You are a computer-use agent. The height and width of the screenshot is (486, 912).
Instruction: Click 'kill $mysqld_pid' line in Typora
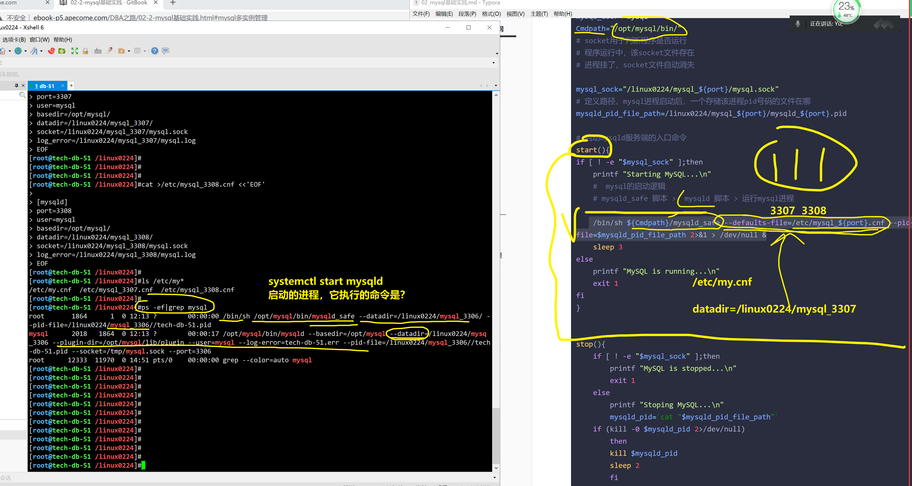[x=644, y=453]
